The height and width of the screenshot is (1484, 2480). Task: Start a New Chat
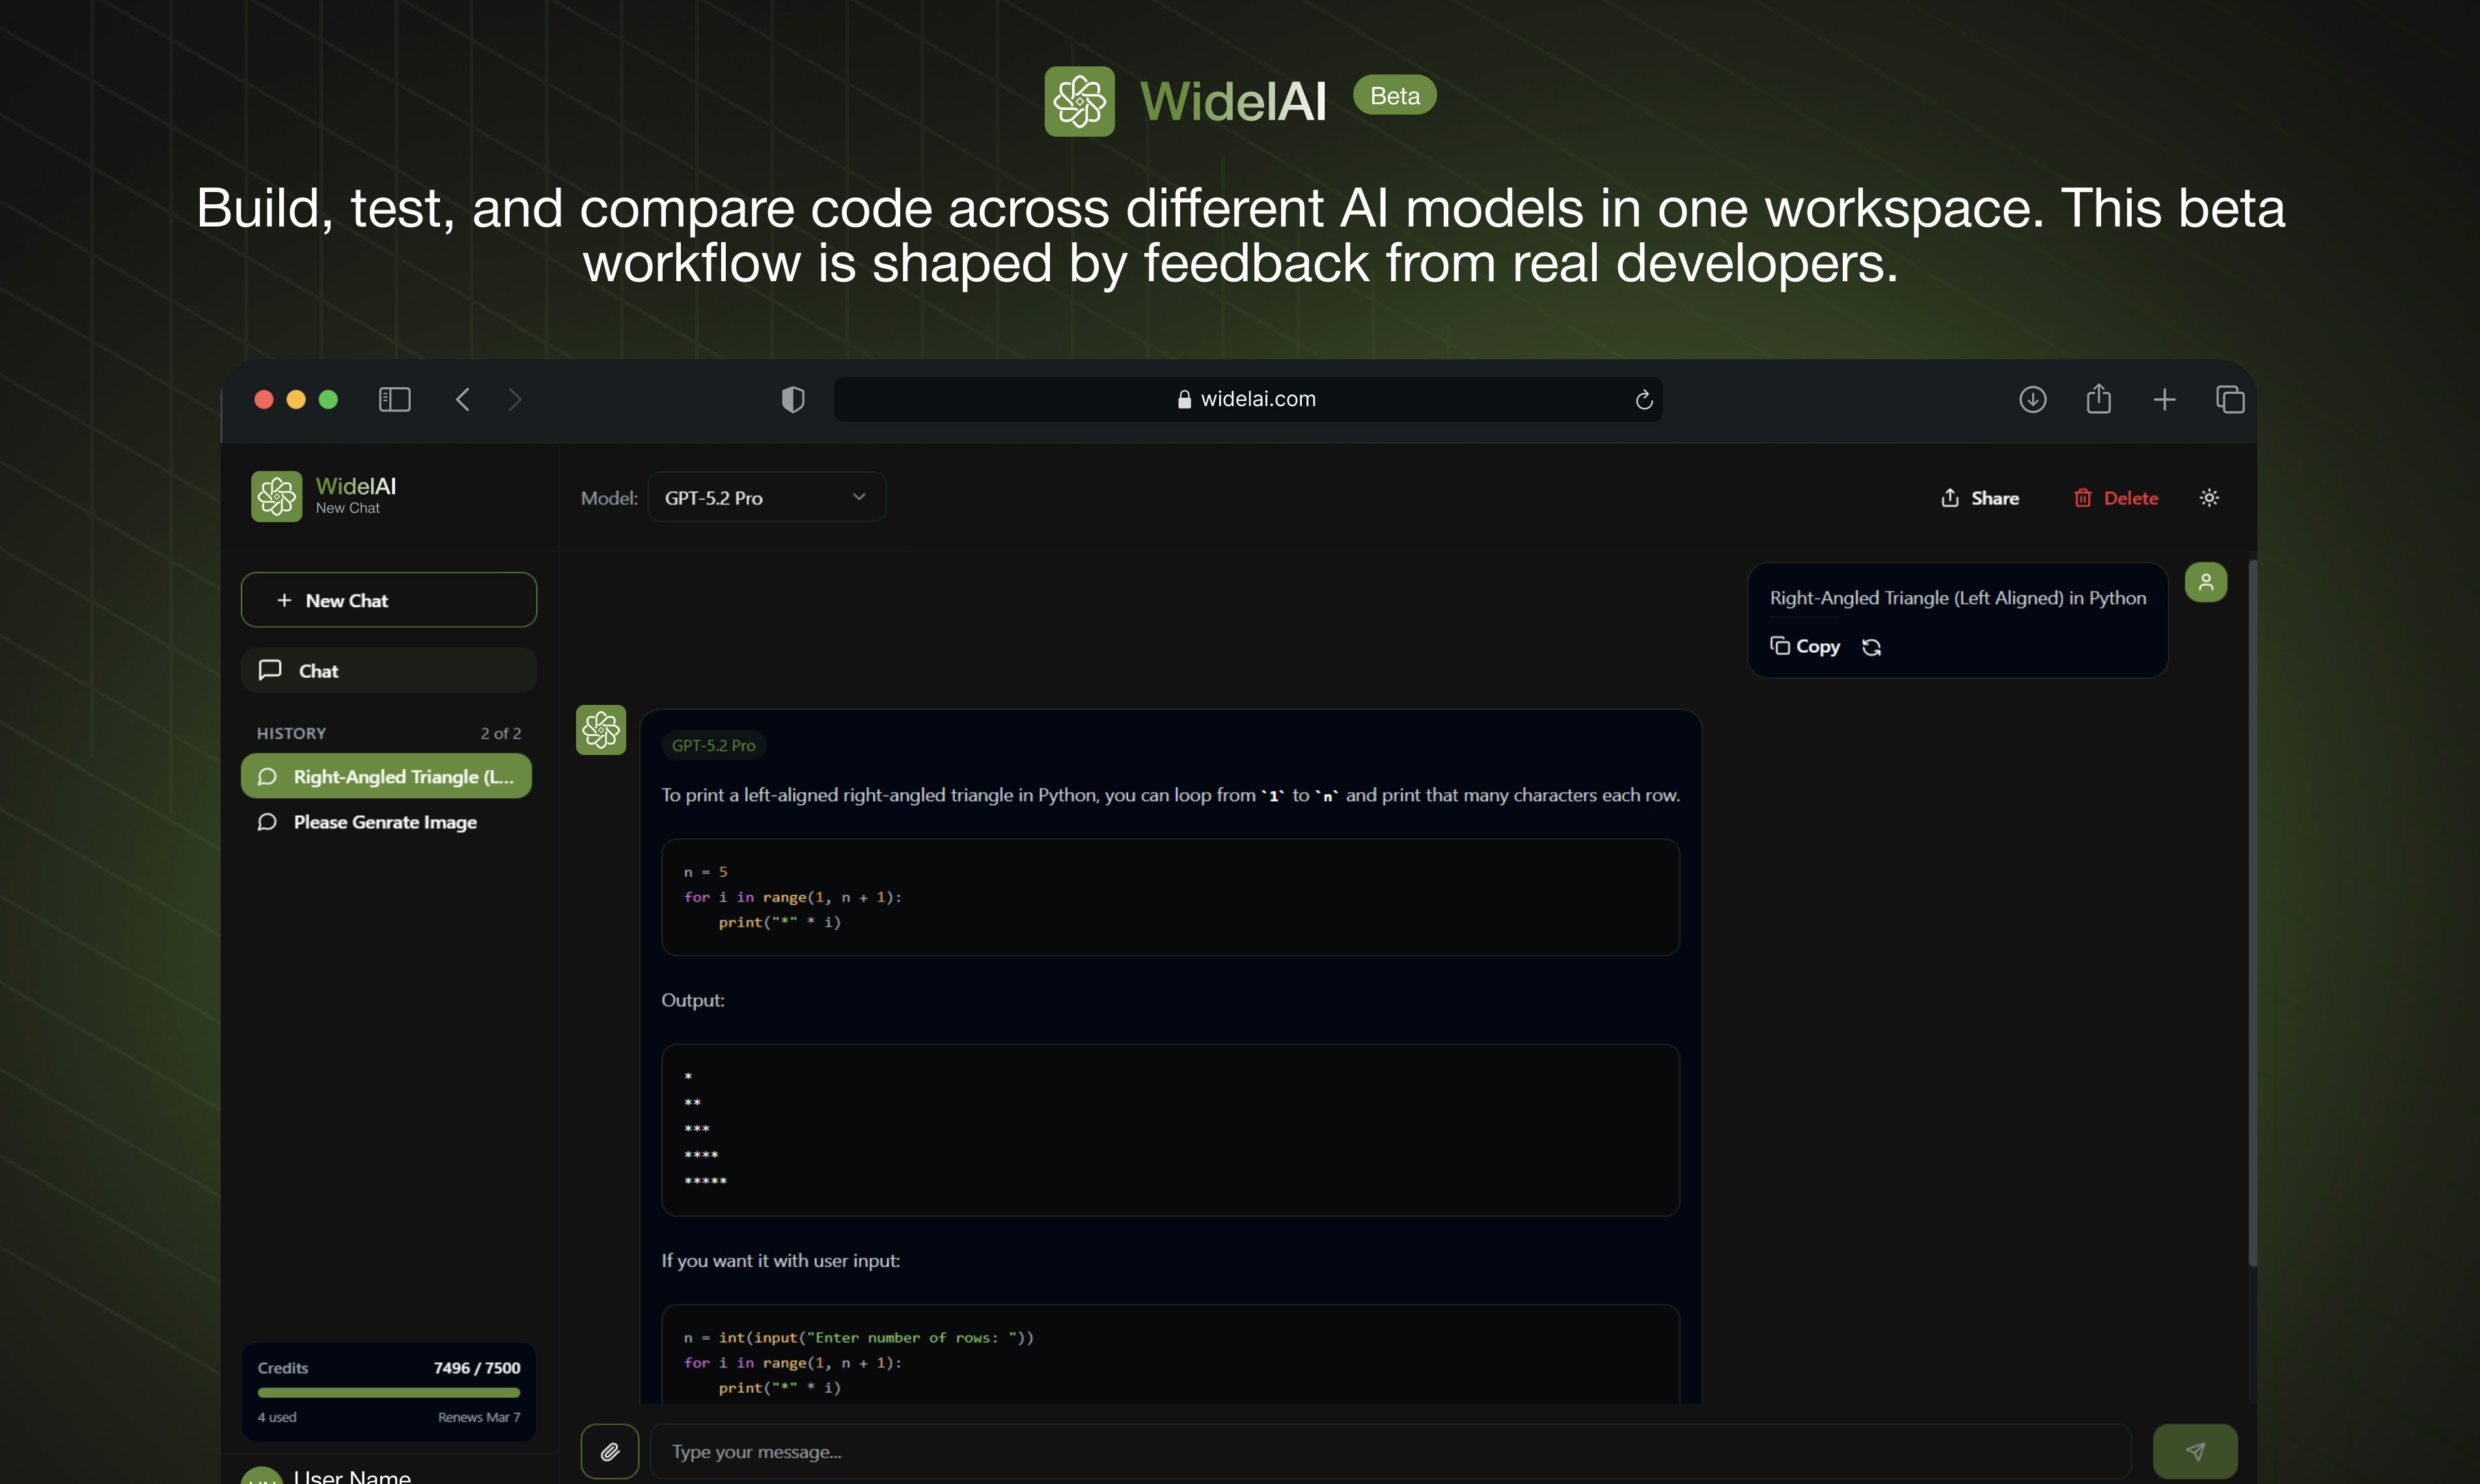(389, 600)
